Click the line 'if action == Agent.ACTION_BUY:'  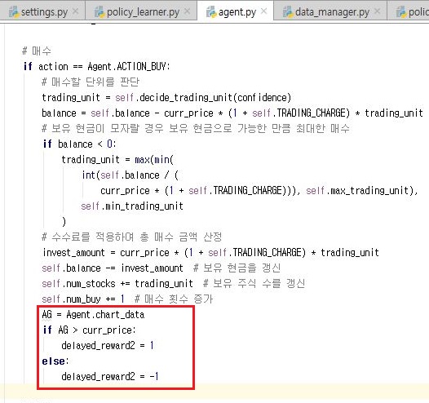97,66
